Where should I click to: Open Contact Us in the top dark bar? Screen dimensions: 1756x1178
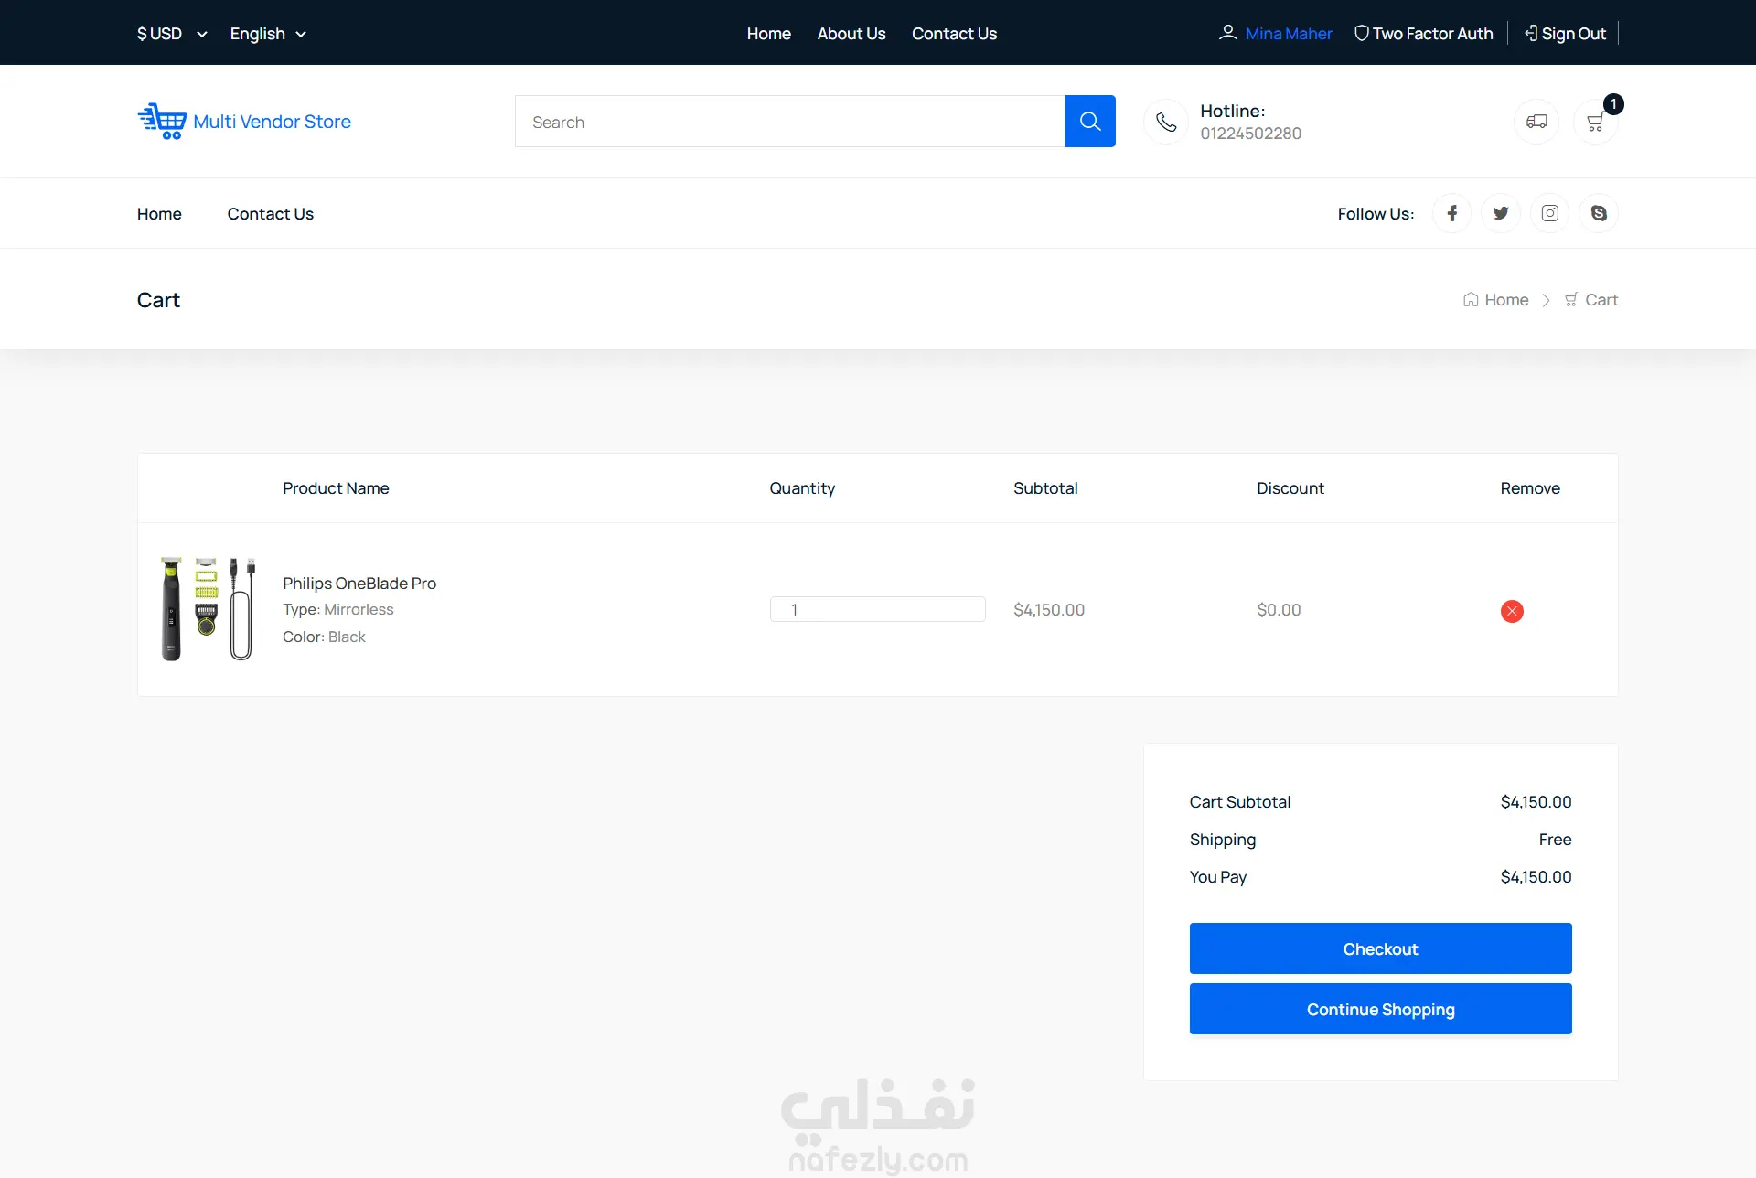tap(954, 34)
